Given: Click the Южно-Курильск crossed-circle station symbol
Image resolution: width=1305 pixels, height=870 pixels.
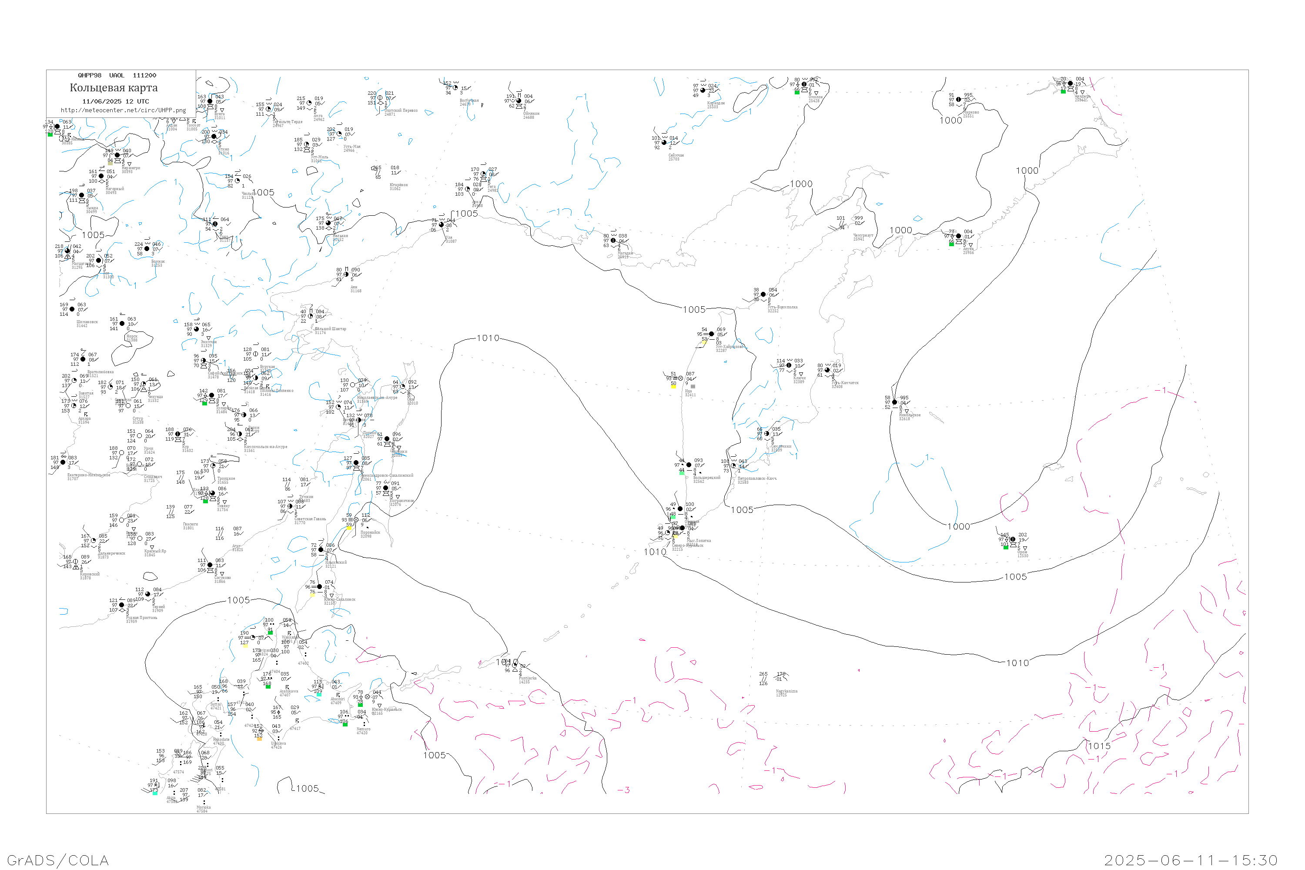Looking at the screenshot, I should 367,697.
